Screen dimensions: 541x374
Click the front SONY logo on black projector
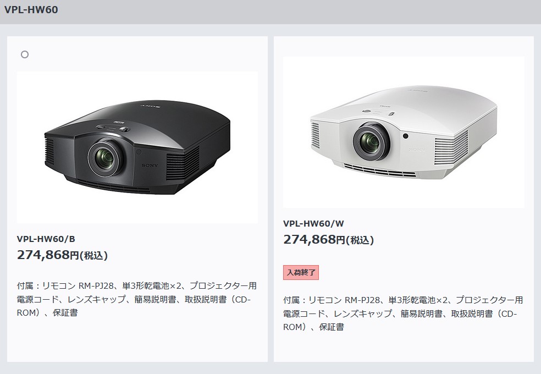pos(150,166)
